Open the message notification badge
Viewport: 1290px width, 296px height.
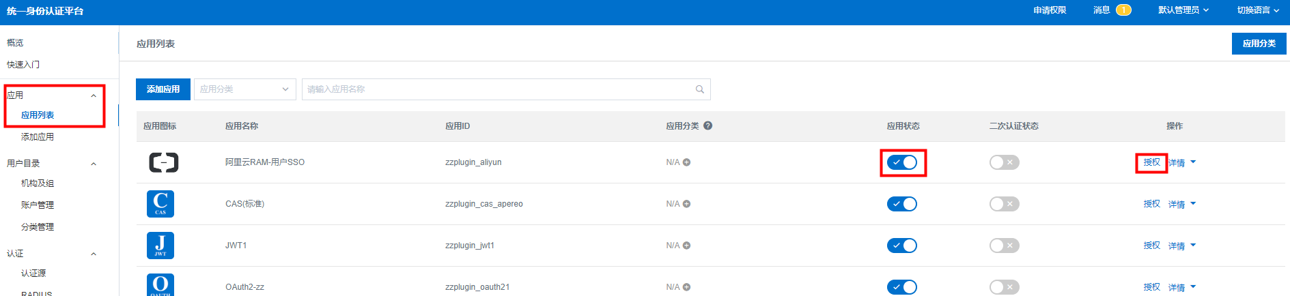tap(1123, 10)
